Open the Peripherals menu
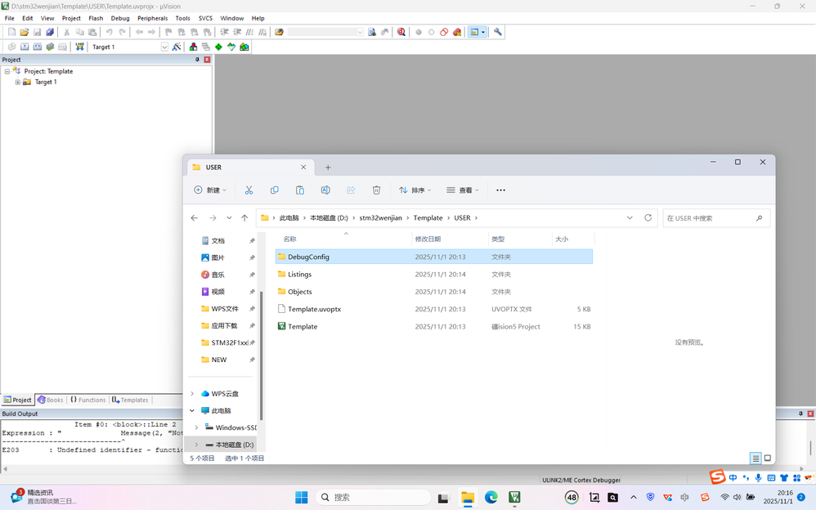The width and height of the screenshot is (816, 510). click(152, 18)
